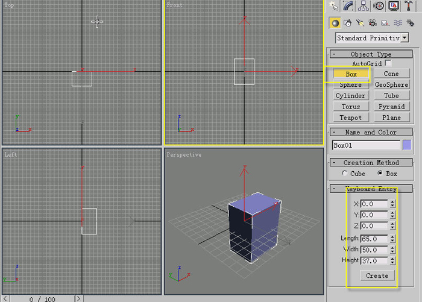422x302 pixels.
Task: Click the Y coordinate field
Action: pyautogui.click(x=374, y=215)
